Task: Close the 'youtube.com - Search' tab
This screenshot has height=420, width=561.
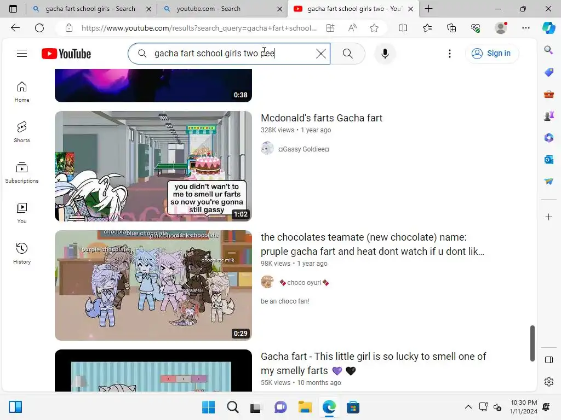Action: pyautogui.click(x=280, y=9)
